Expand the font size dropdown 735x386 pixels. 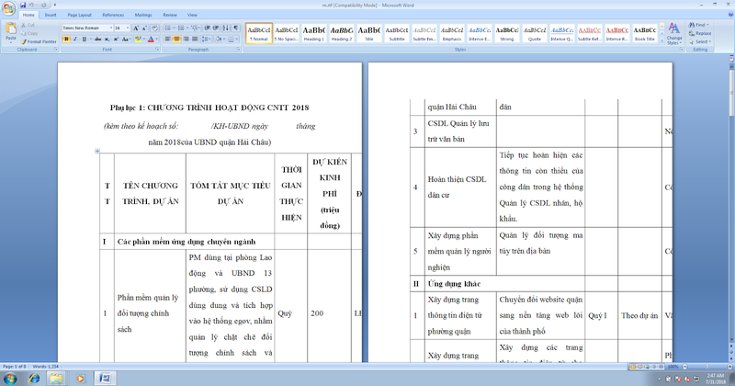coord(128,28)
